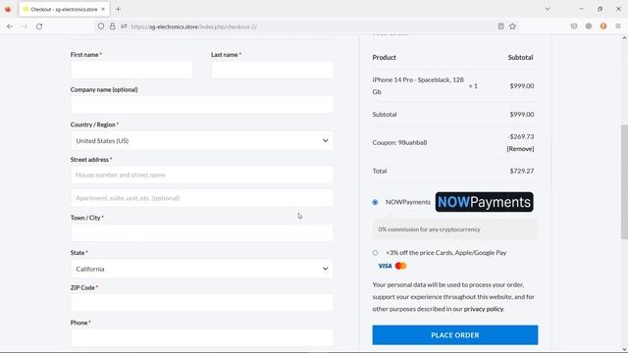Click the shield tracking protection icon

pos(101,26)
